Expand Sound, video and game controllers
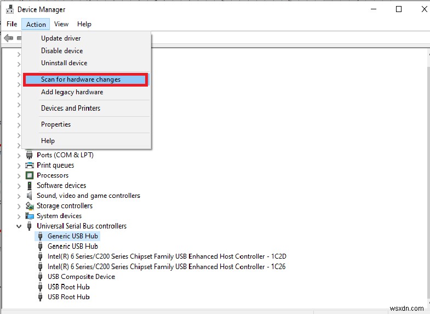The width and height of the screenshot is (430, 314). tap(19, 196)
